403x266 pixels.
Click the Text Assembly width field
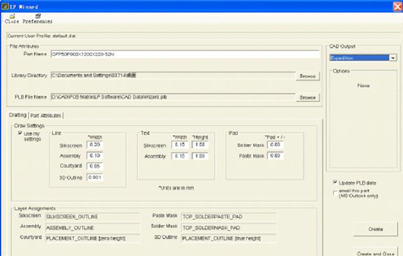pyautogui.click(x=180, y=156)
